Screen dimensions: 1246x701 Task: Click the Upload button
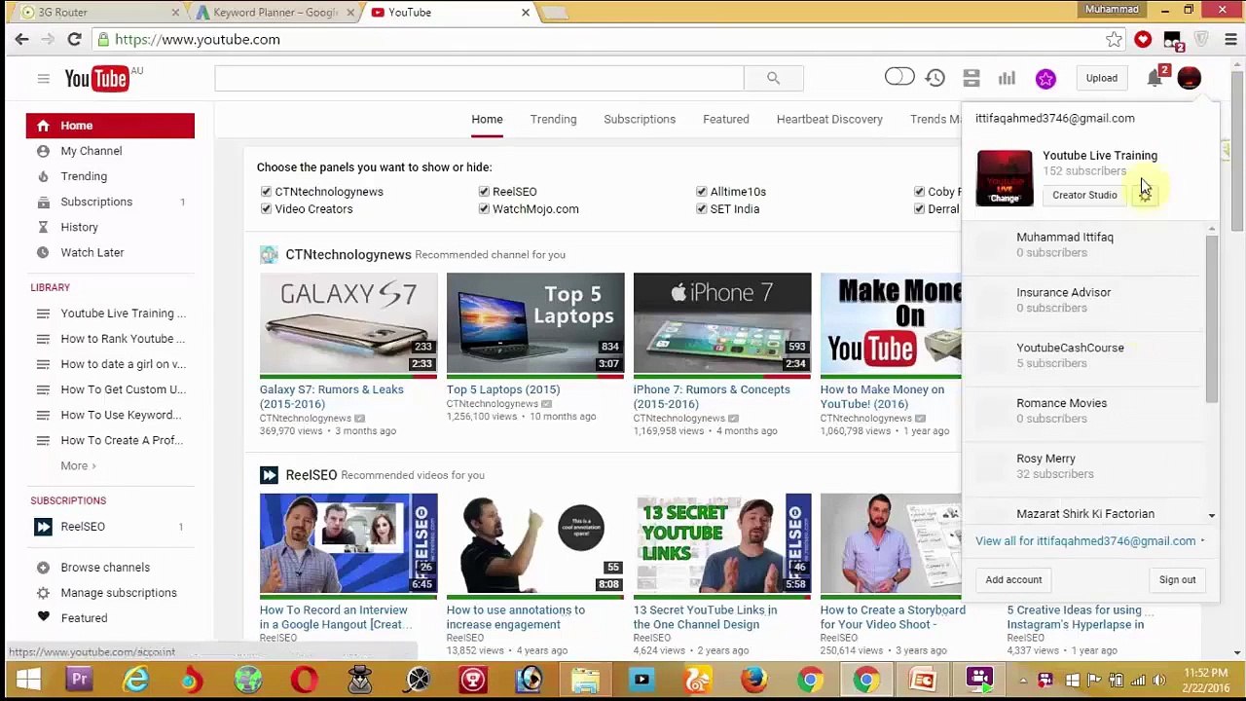point(1102,78)
